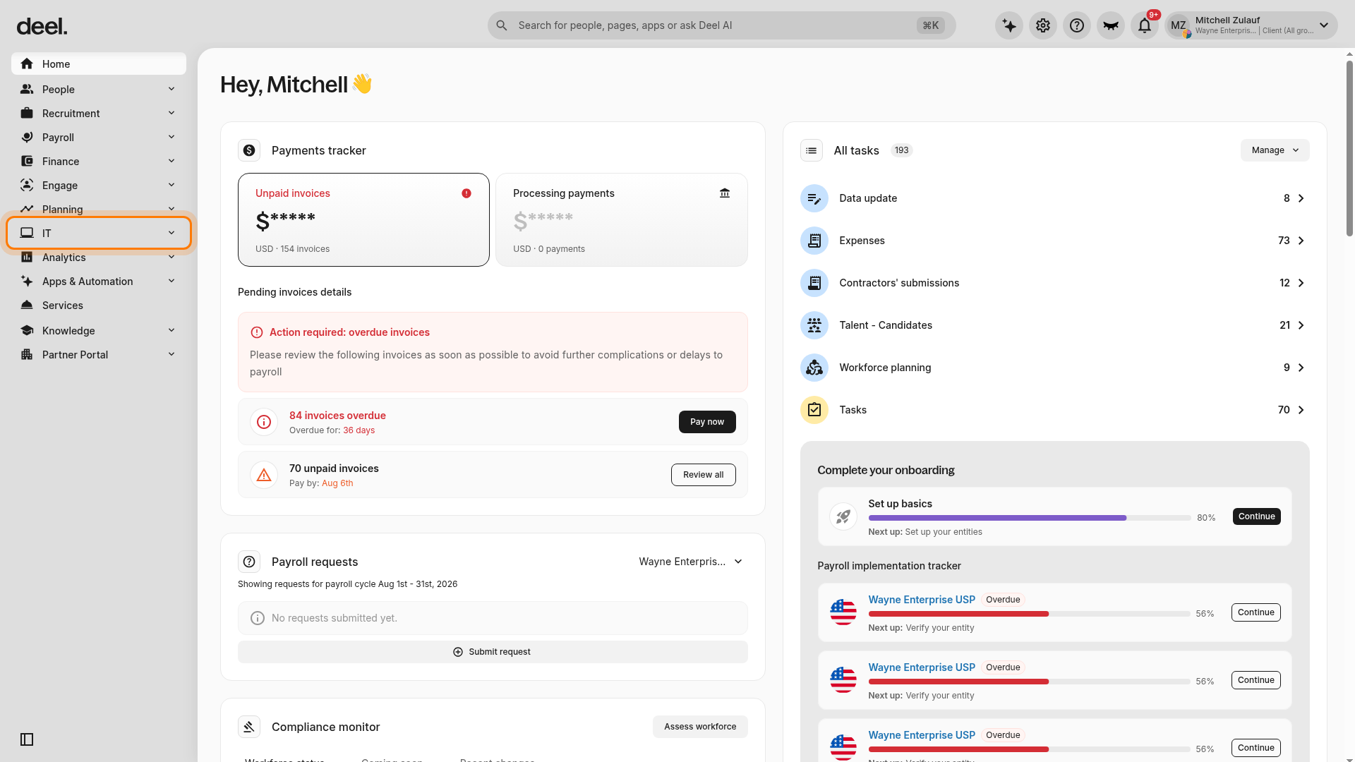Open Partner Portal in sidebar
This screenshot has height=762, width=1355.
click(x=99, y=354)
